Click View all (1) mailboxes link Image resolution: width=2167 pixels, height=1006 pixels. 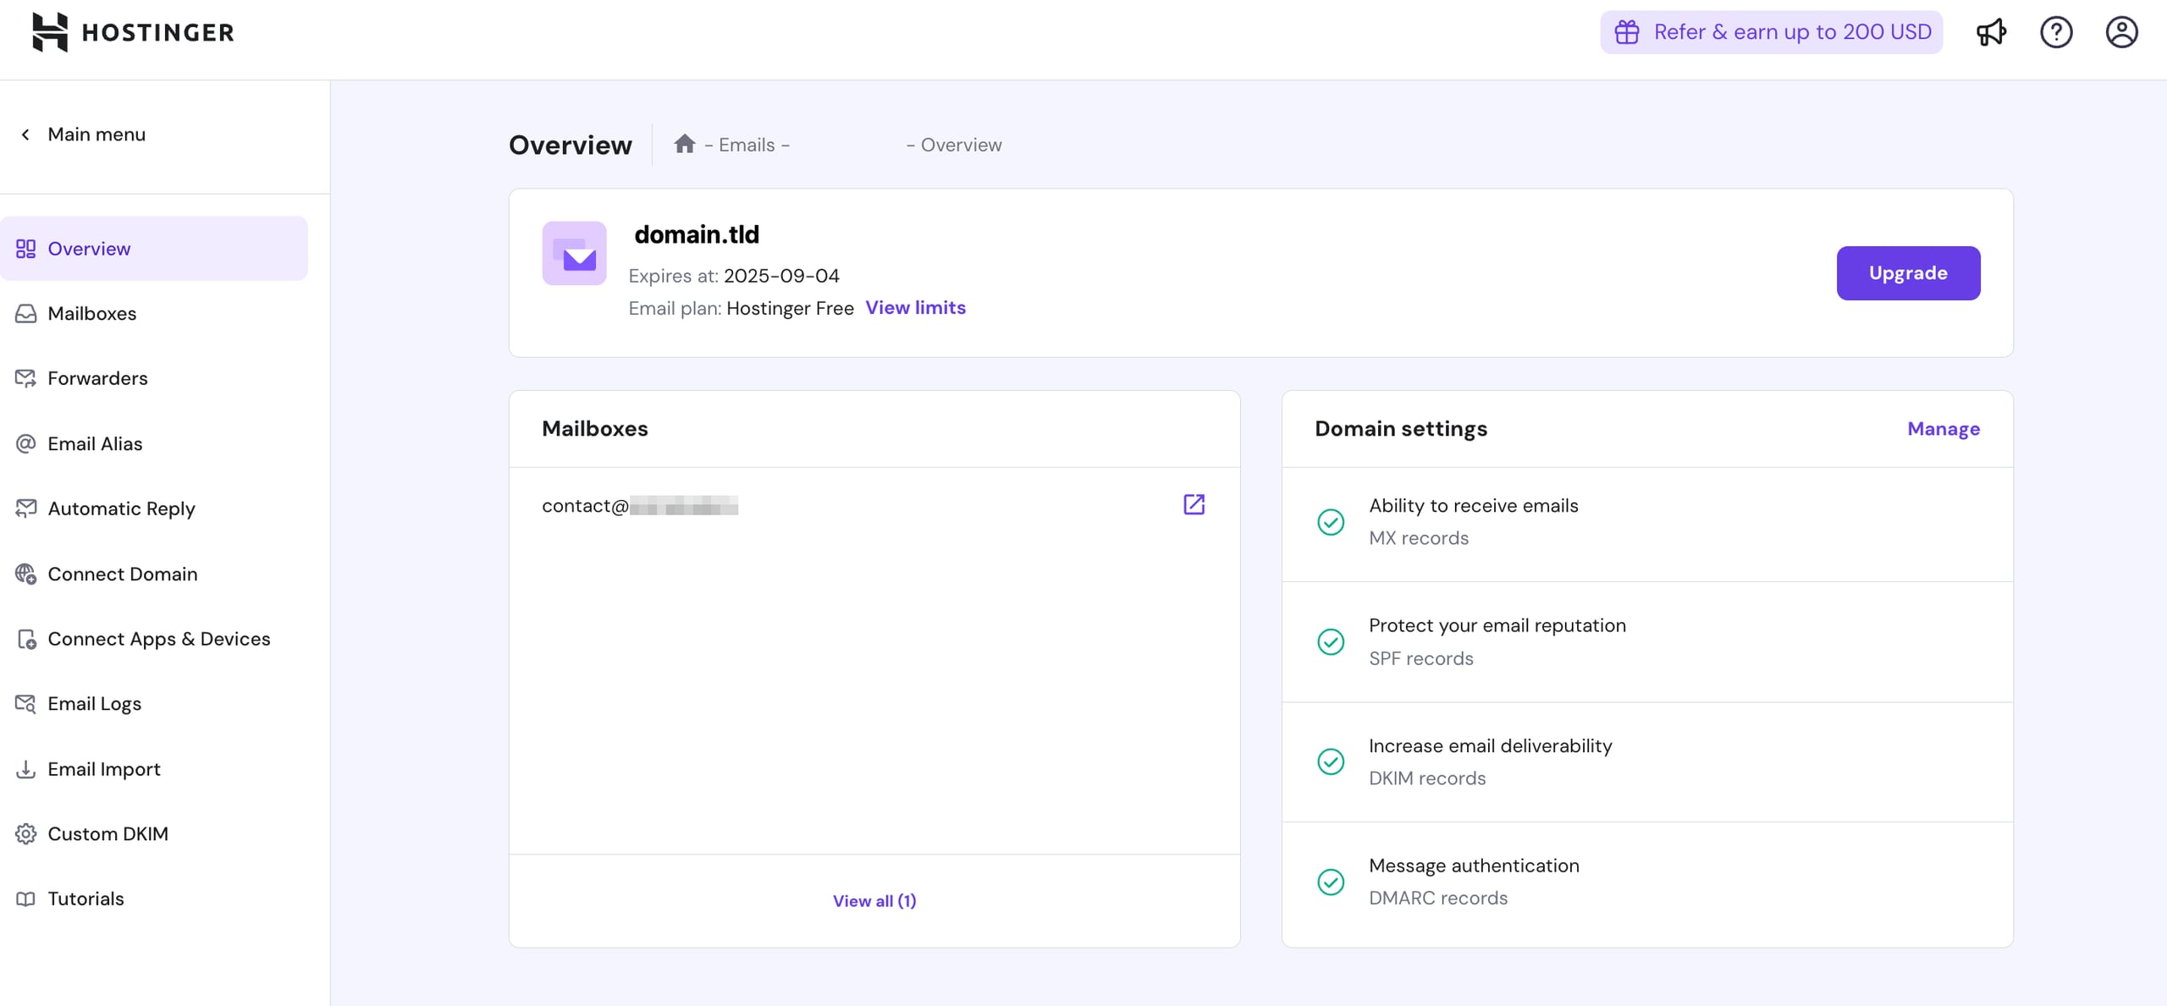[874, 901]
